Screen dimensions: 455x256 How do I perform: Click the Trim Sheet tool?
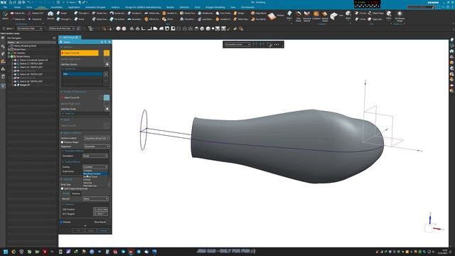click(x=299, y=16)
